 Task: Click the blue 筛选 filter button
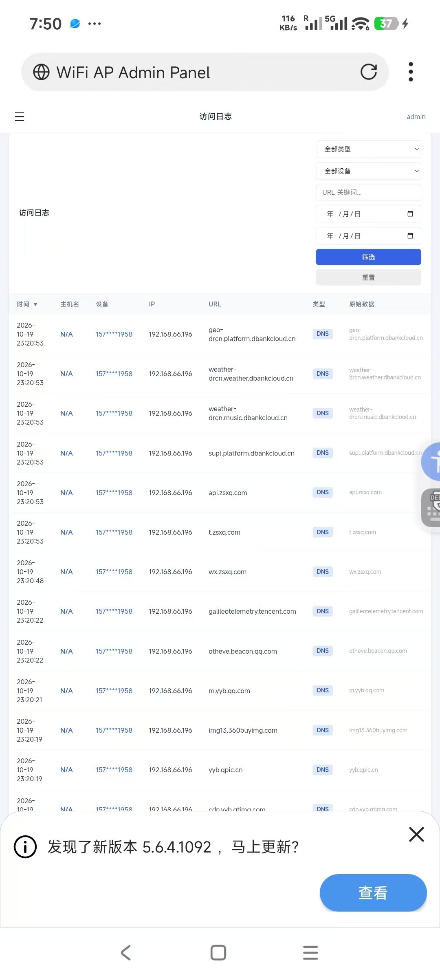368,257
